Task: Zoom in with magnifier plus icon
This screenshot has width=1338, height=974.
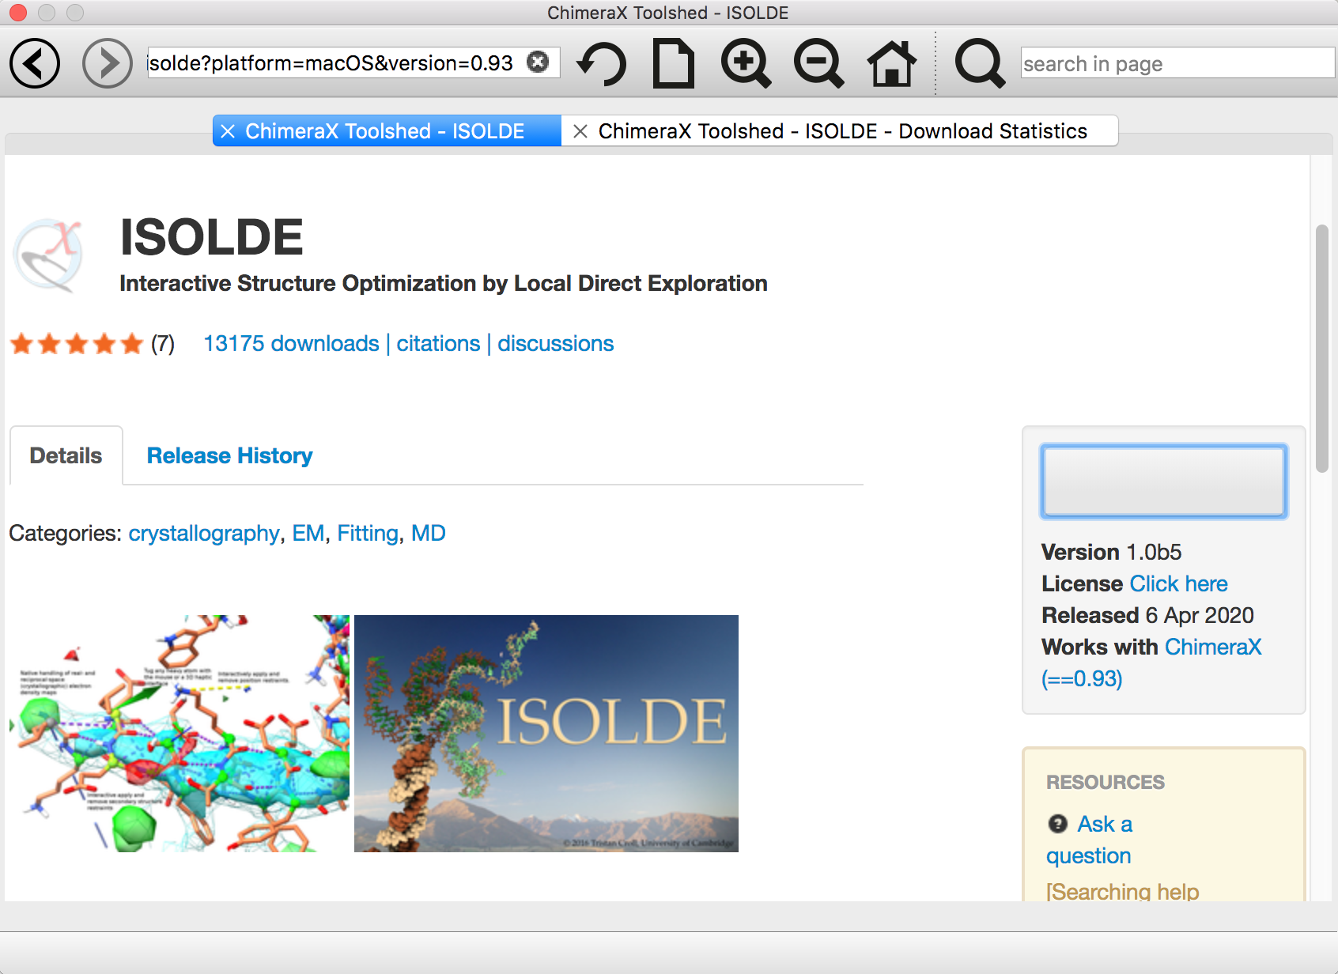Action: click(x=745, y=63)
